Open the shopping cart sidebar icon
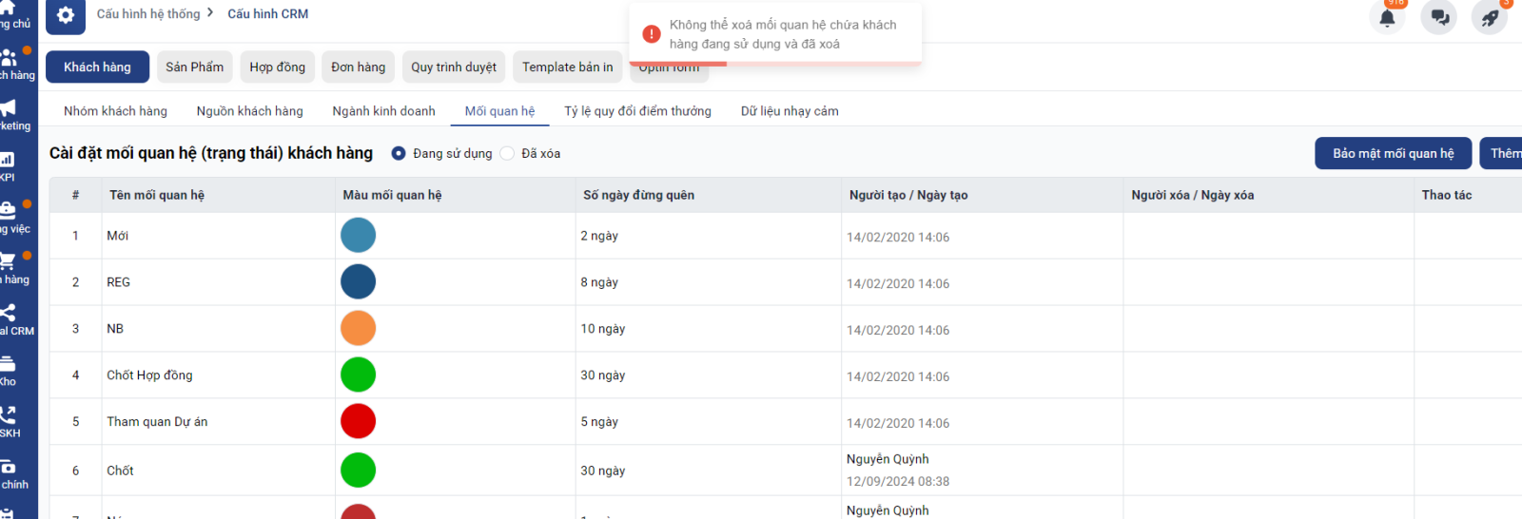This screenshot has height=519, width=1522. pyautogui.click(x=8, y=260)
